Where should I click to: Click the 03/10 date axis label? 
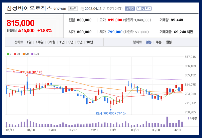114,130
